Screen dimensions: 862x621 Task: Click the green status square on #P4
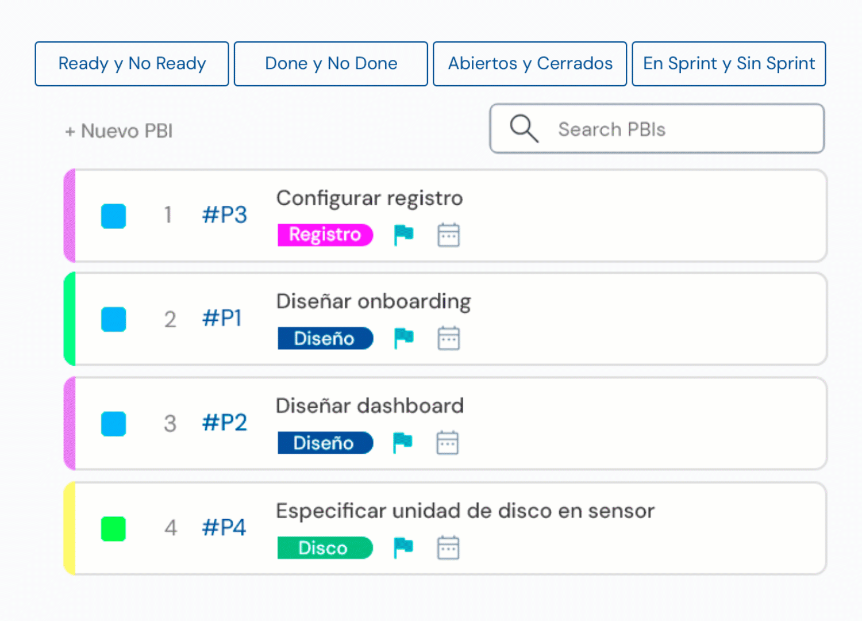click(114, 528)
